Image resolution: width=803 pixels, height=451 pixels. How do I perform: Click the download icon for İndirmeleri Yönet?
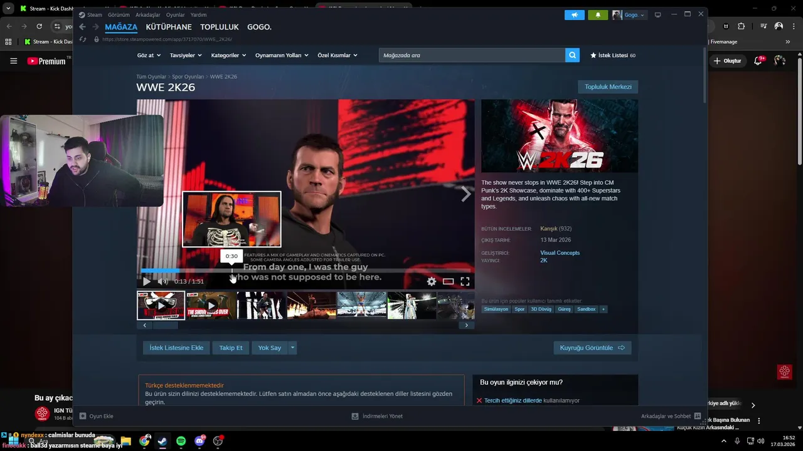(355, 416)
